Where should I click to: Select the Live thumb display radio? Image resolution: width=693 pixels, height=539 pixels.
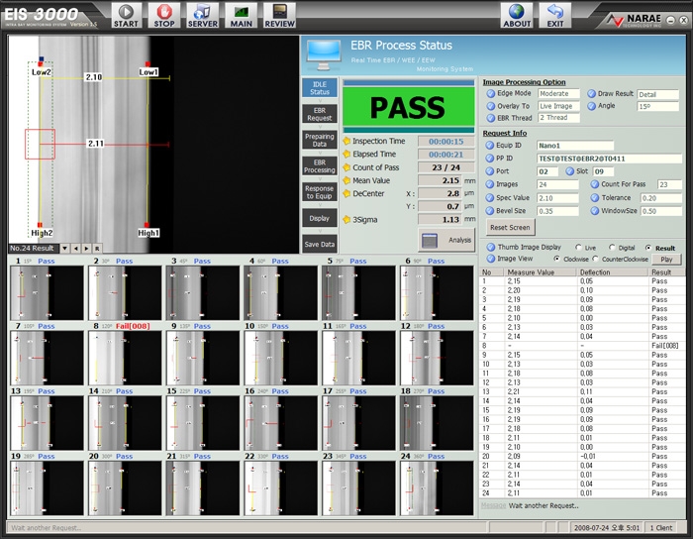click(x=578, y=247)
